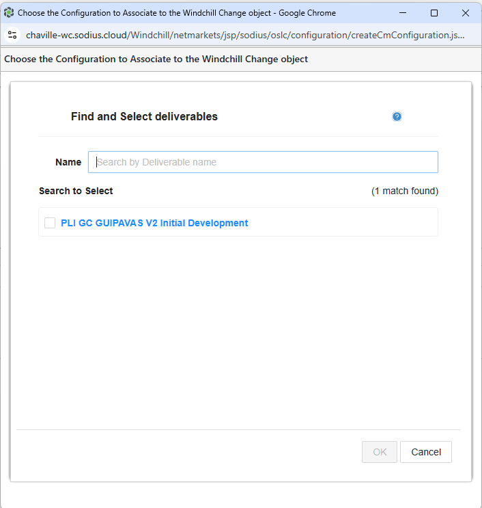
Task: Click the Name label beside search field
Action: pyautogui.click(x=68, y=162)
